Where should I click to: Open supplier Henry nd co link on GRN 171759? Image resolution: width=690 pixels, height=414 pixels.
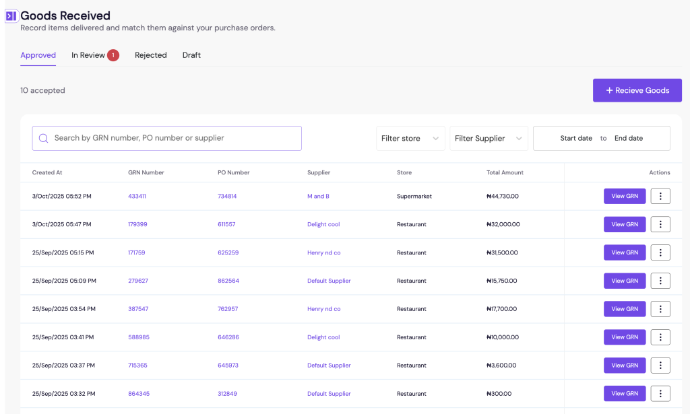[323, 252]
